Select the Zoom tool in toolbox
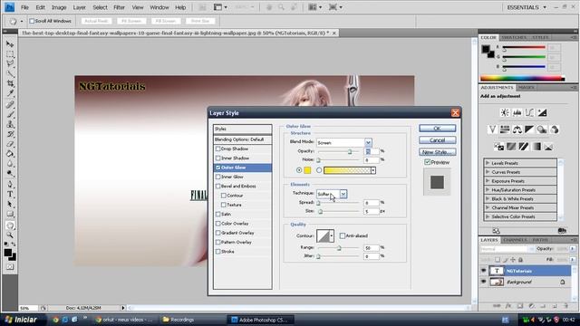Viewport: 580px width, 326px height. click(x=10, y=235)
